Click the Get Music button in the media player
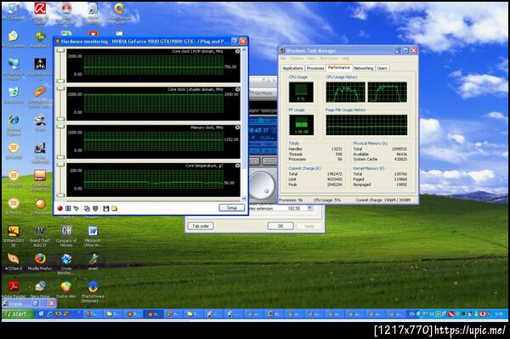The height and width of the screenshot is (339, 510). tap(262, 93)
